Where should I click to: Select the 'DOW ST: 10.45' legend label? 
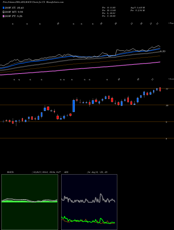click(x=14, y=8)
